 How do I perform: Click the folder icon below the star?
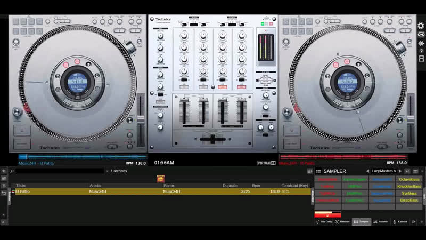pos(4,179)
